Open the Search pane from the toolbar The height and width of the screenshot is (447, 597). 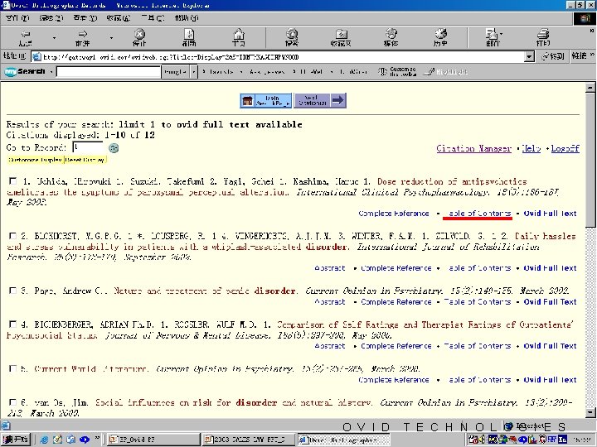point(292,37)
